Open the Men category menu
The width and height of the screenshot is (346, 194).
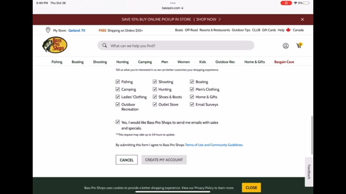[x=165, y=62]
